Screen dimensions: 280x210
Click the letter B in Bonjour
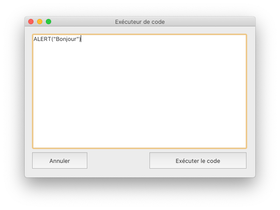point(57,39)
